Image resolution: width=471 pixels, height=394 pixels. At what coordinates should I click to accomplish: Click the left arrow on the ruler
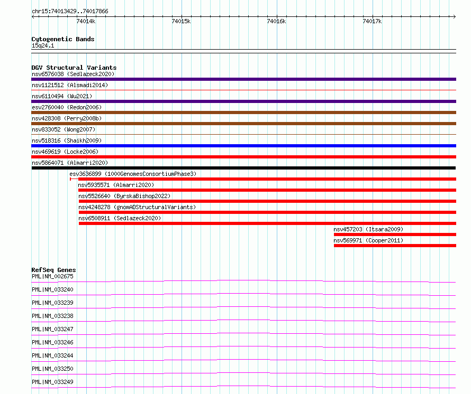pyautogui.click(x=33, y=17)
